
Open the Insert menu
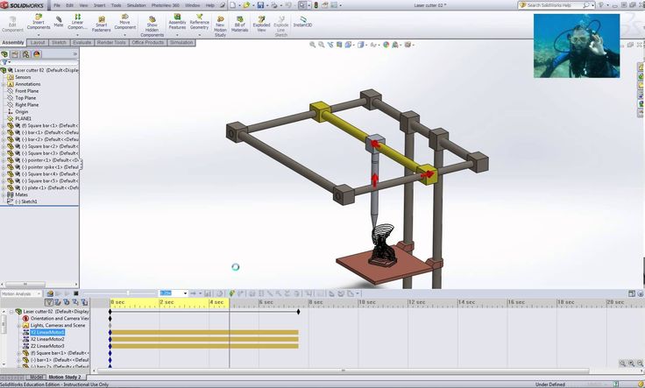point(100,5)
